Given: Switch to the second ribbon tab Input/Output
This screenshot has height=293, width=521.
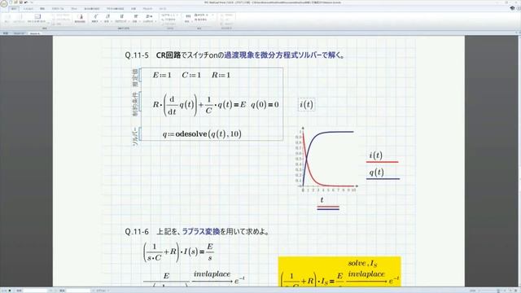Looking at the screenshot, I should click(28, 9).
